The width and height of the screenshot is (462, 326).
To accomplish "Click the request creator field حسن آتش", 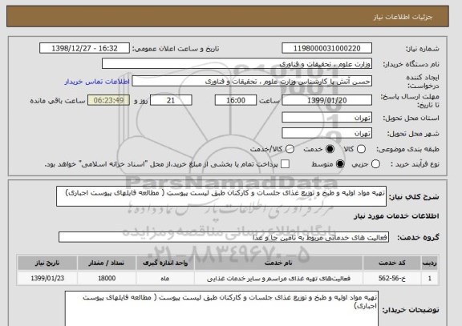I will (252, 81).
